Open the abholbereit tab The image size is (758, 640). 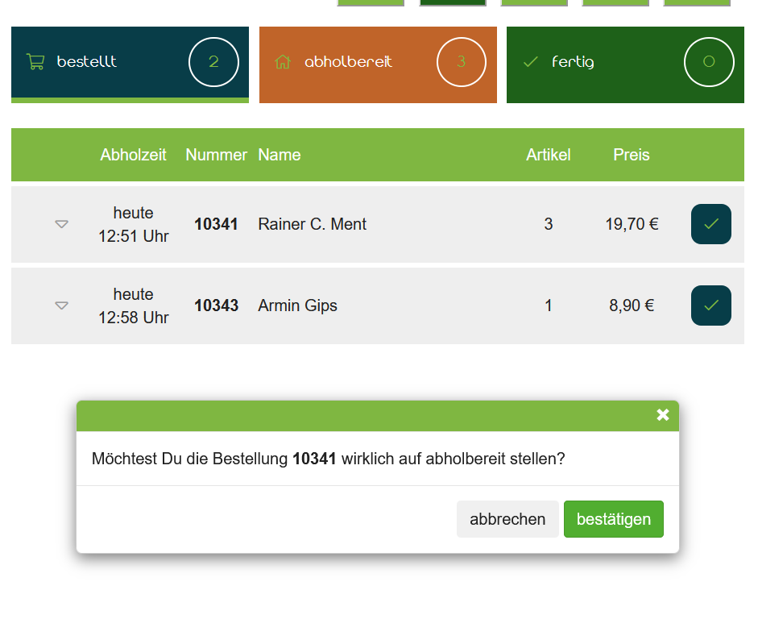click(x=348, y=62)
